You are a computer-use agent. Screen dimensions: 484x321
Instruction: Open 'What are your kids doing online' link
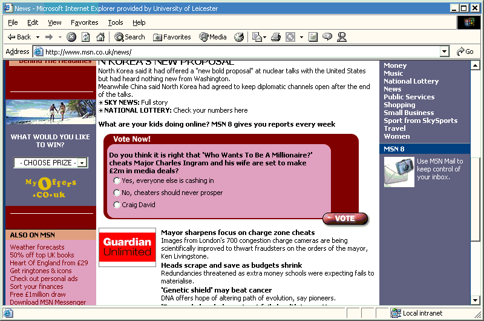[x=217, y=124]
